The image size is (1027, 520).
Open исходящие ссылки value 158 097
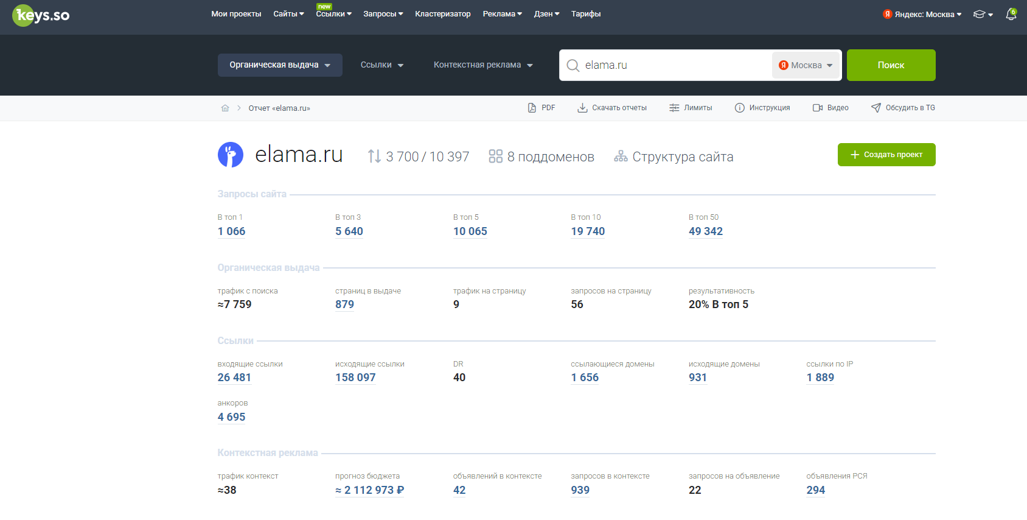(355, 378)
